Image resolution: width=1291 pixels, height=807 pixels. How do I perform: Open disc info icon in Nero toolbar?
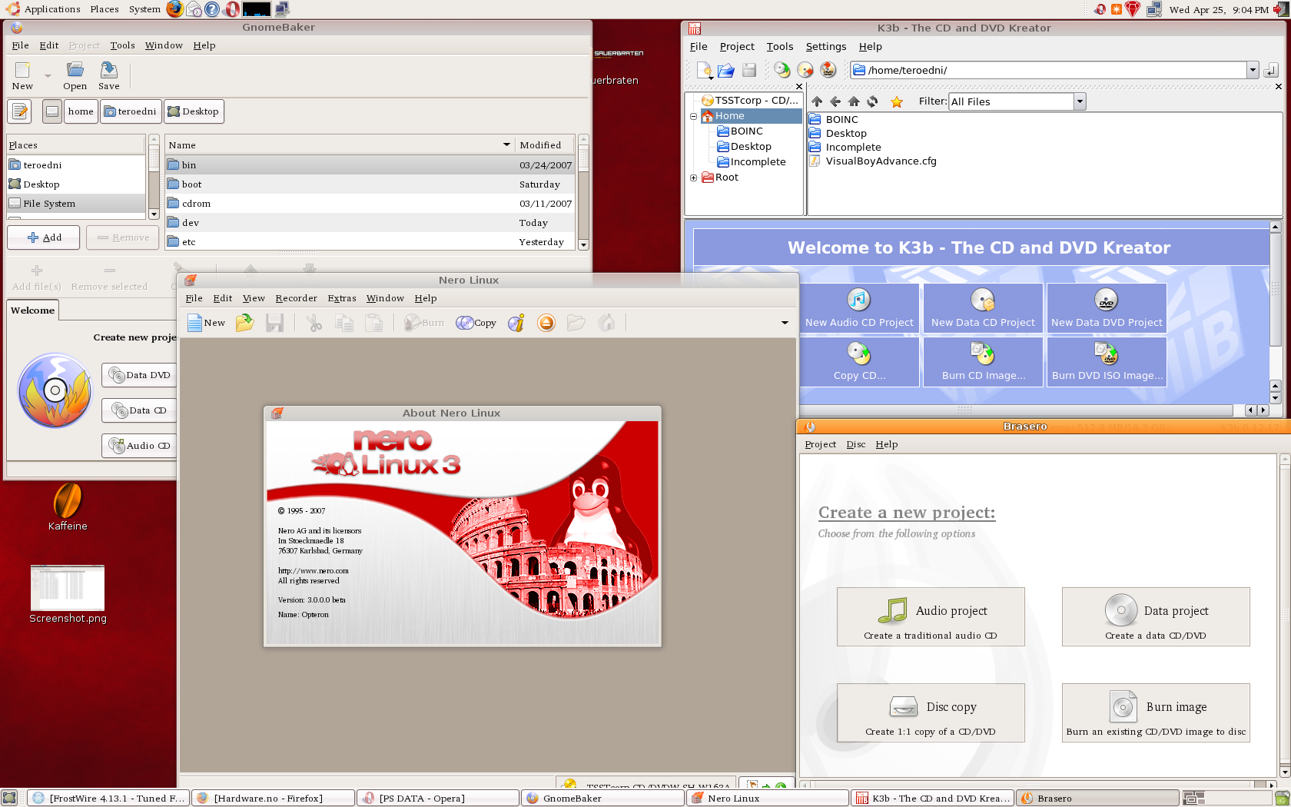click(516, 323)
